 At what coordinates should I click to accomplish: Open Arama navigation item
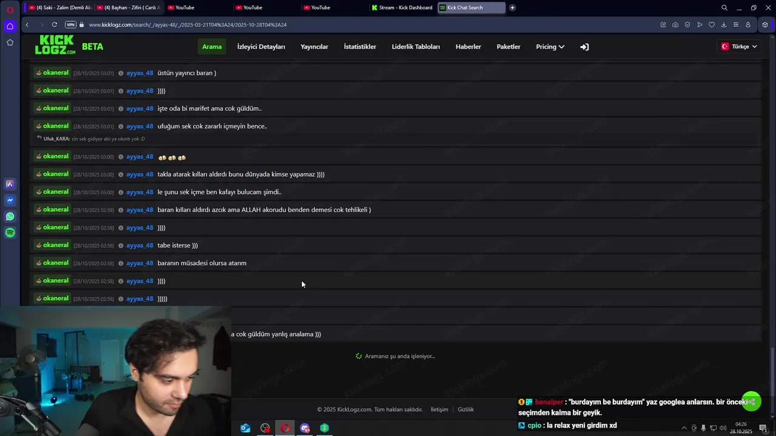[x=212, y=47]
